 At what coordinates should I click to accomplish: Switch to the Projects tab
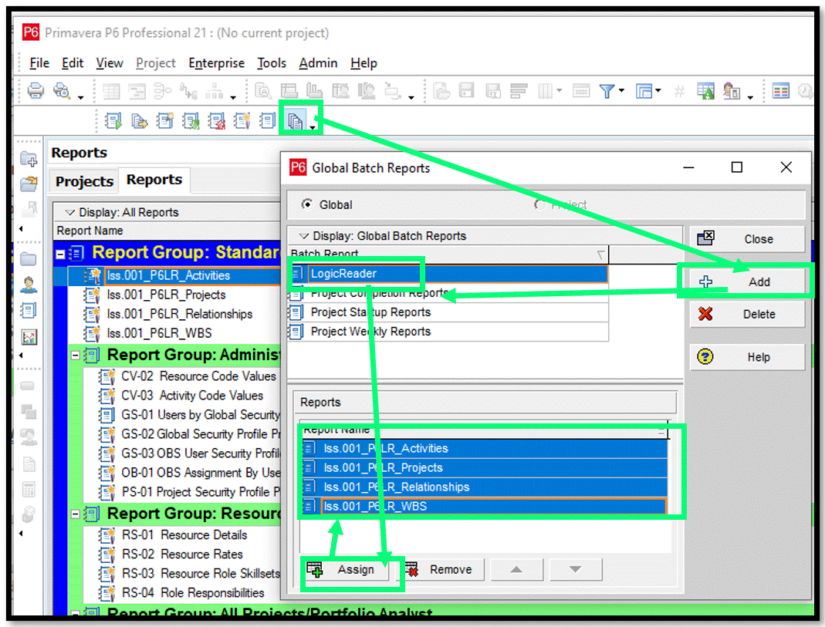[84, 181]
